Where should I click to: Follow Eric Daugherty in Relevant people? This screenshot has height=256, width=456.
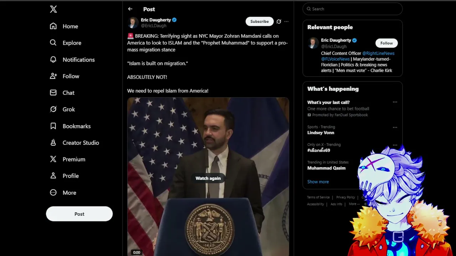(387, 43)
